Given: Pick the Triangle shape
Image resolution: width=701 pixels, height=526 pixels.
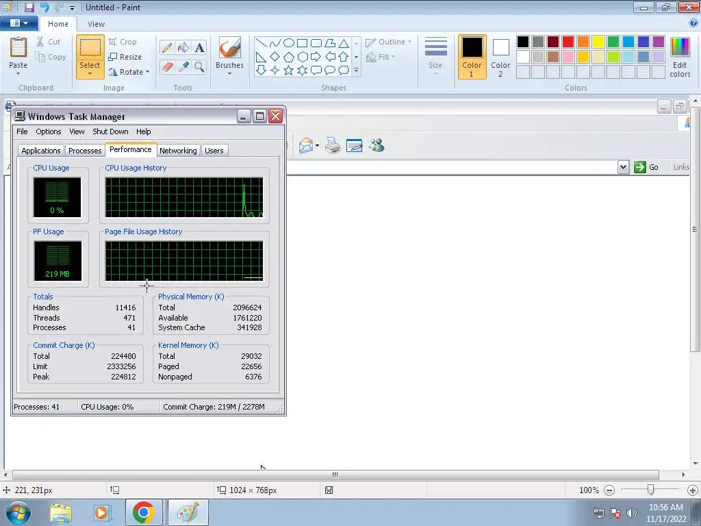Looking at the screenshot, I should (x=344, y=43).
